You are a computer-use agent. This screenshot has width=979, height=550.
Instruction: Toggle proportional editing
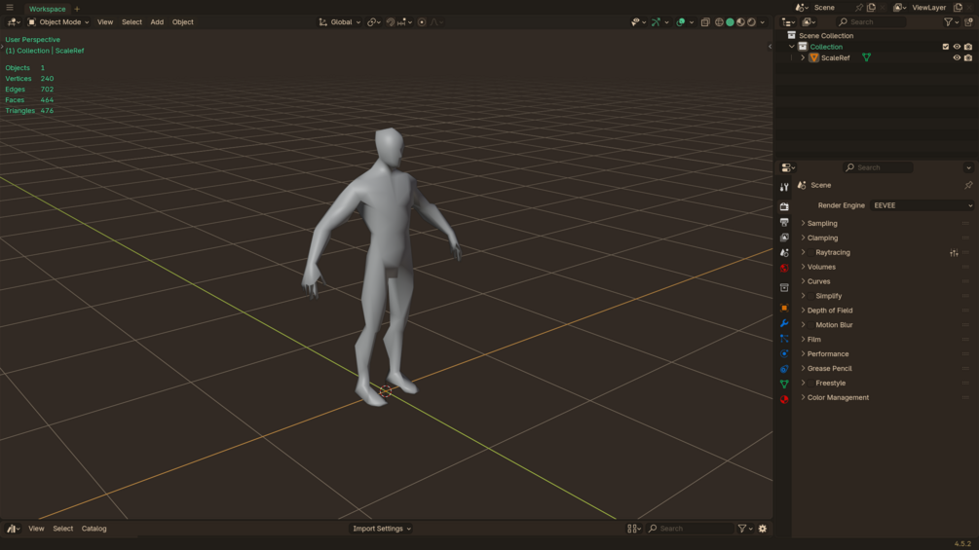pyautogui.click(x=422, y=21)
